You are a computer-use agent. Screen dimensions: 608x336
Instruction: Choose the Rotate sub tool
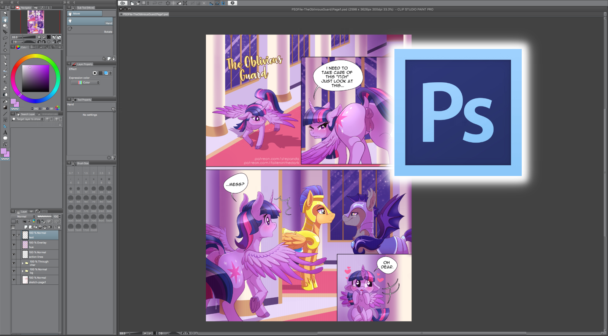point(90,30)
